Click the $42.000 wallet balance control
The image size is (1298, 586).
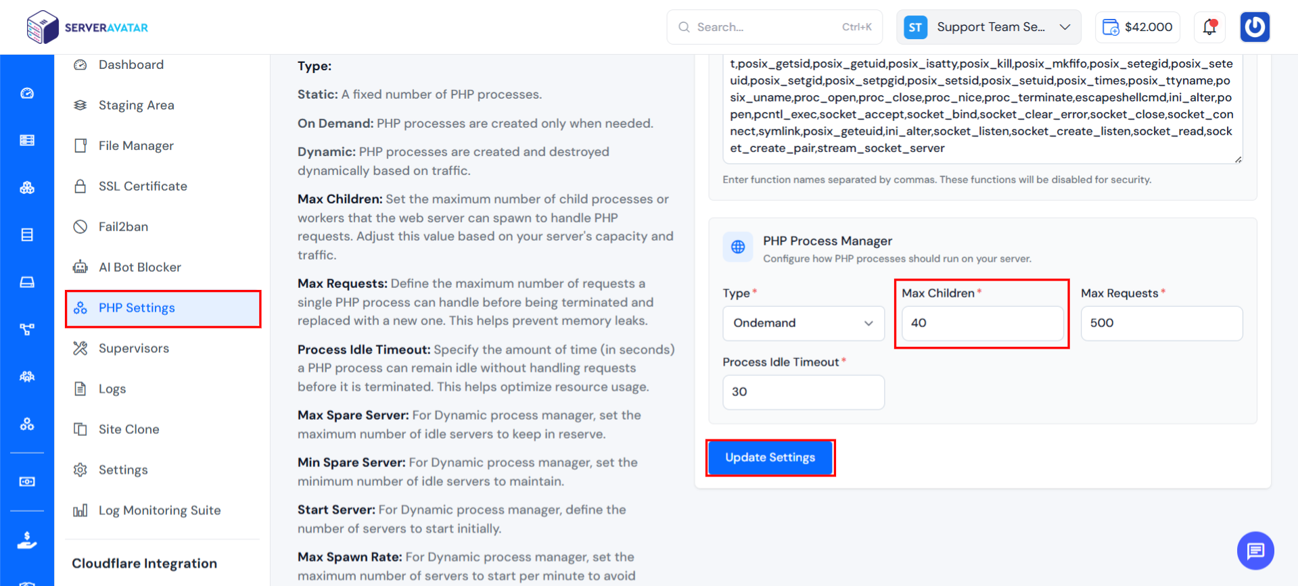click(x=1137, y=27)
